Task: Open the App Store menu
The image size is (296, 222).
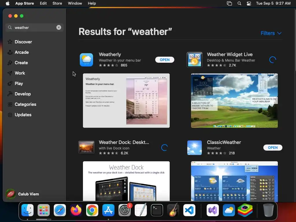Action: [x=25, y=3]
